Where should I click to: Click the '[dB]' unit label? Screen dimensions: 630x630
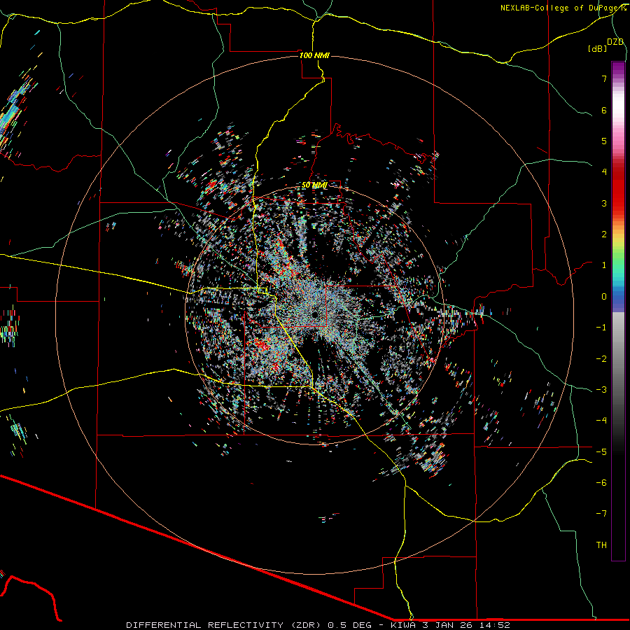(598, 48)
